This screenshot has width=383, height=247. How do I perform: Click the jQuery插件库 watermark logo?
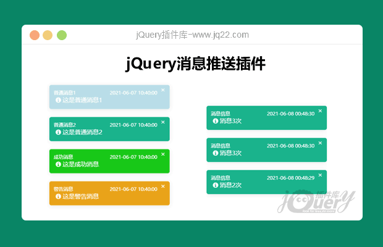pyautogui.click(x=318, y=201)
